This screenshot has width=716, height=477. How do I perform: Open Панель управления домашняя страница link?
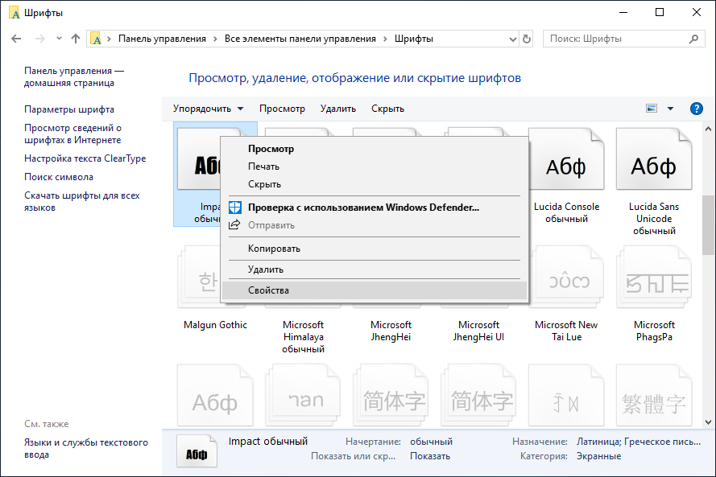point(74,77)
